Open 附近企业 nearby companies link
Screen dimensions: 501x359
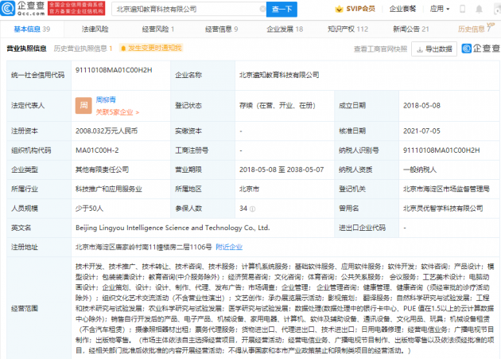229,247
